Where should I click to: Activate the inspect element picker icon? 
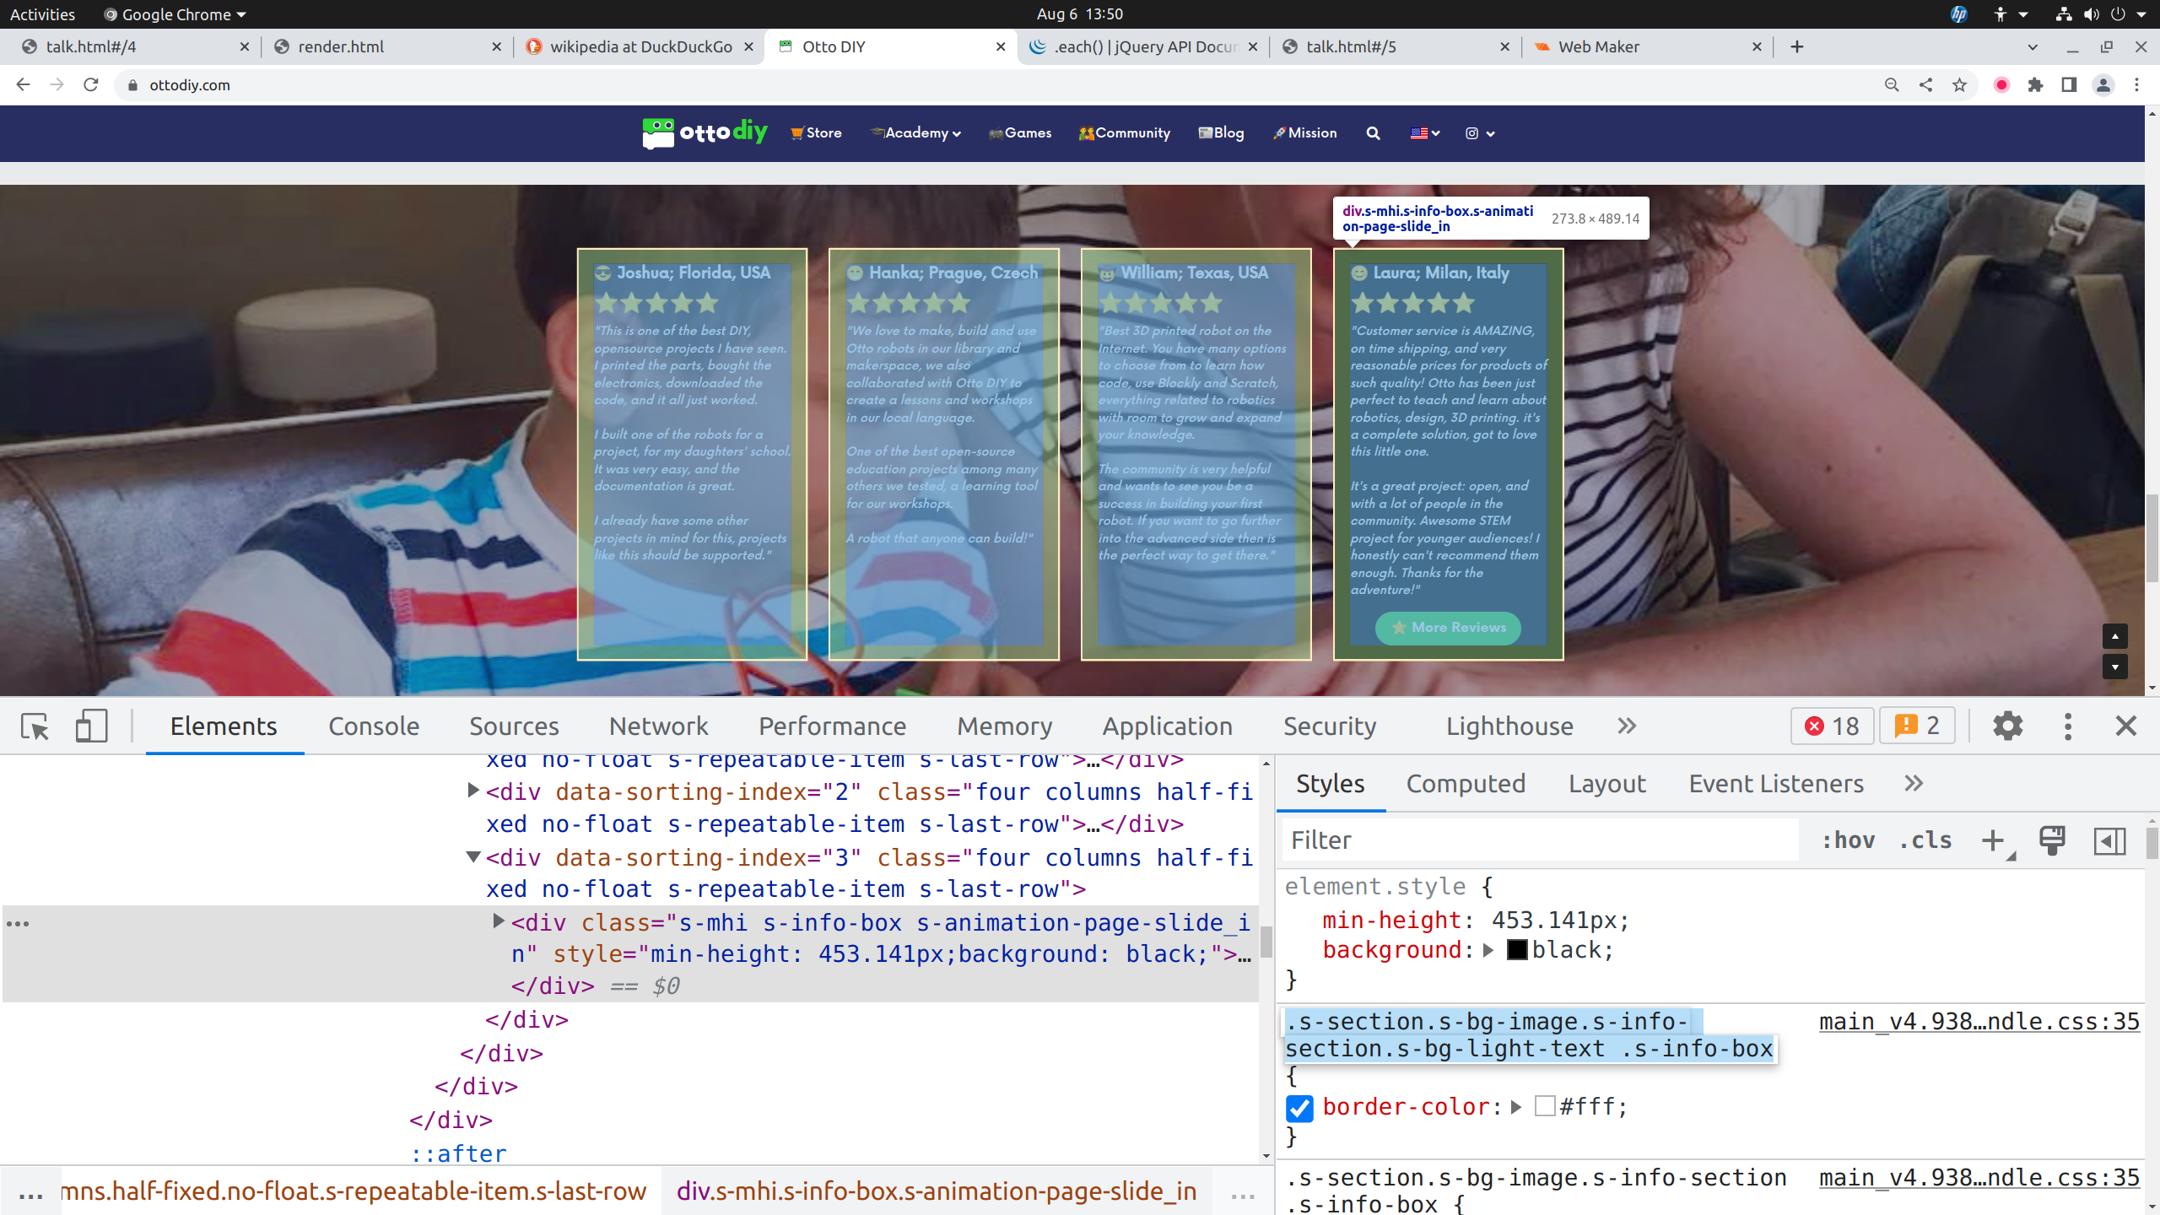tap(35, 726)
